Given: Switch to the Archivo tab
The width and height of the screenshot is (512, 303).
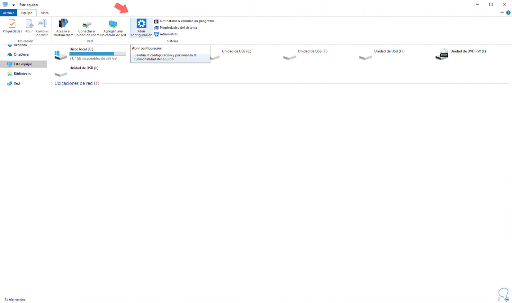Looking at the screenshot, I should pos(9,13).
